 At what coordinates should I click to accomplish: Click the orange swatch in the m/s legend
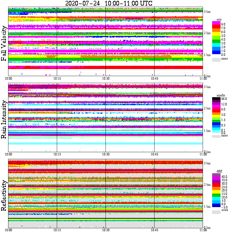tap(216, 30)
